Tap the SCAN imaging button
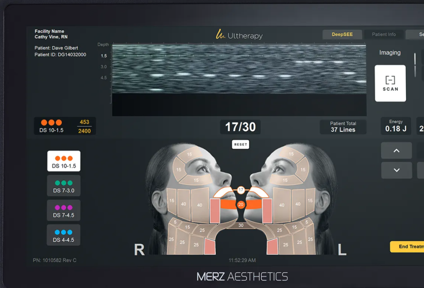The image size is (424, 288). [x=390, y=83]
